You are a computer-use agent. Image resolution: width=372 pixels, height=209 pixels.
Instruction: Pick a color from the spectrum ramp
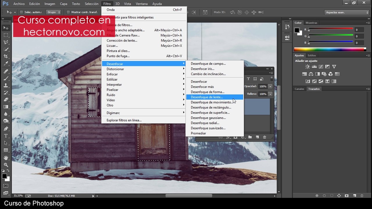pos(330,50)
